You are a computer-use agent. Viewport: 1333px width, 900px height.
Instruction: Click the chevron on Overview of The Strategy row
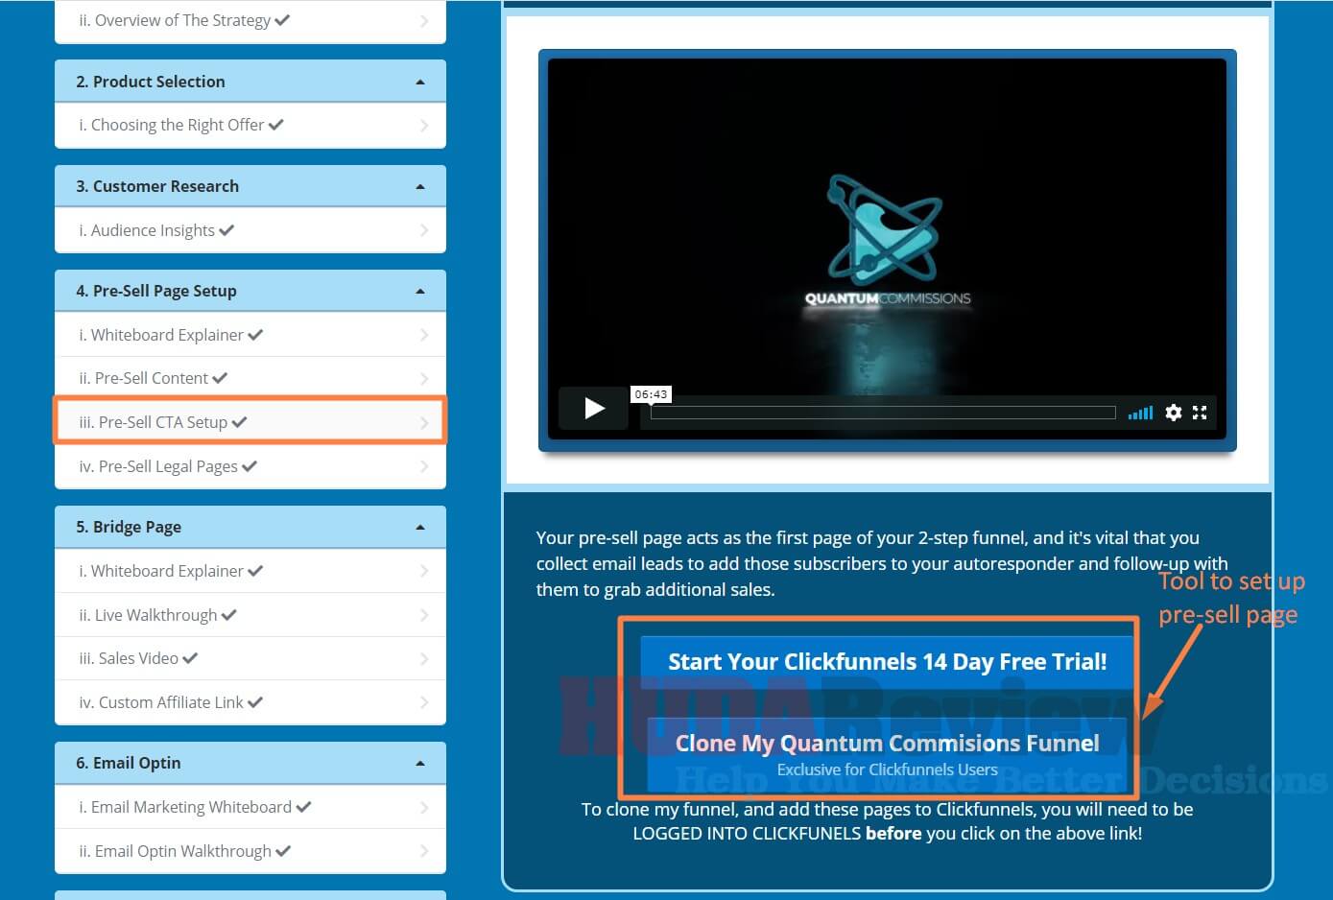tap(424, 20)
